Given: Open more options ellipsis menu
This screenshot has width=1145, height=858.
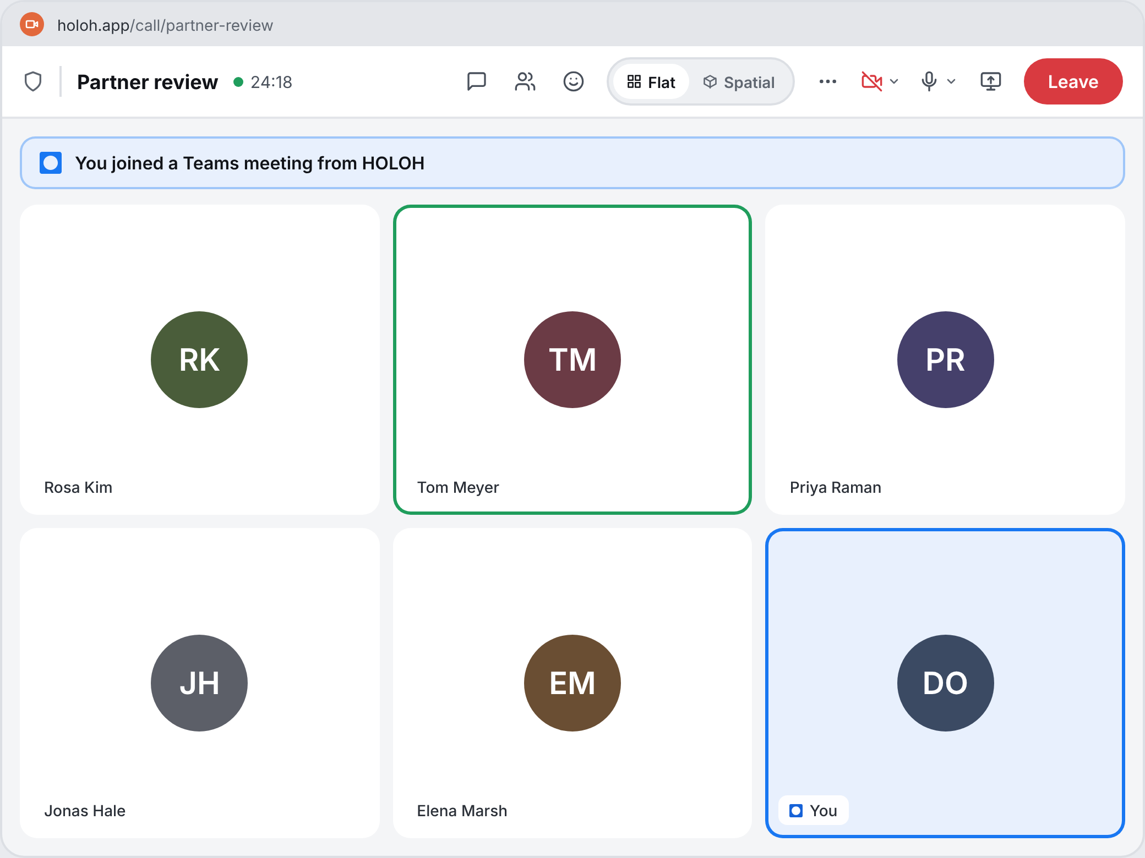Looking at the screenshot, I should point(827,81).
